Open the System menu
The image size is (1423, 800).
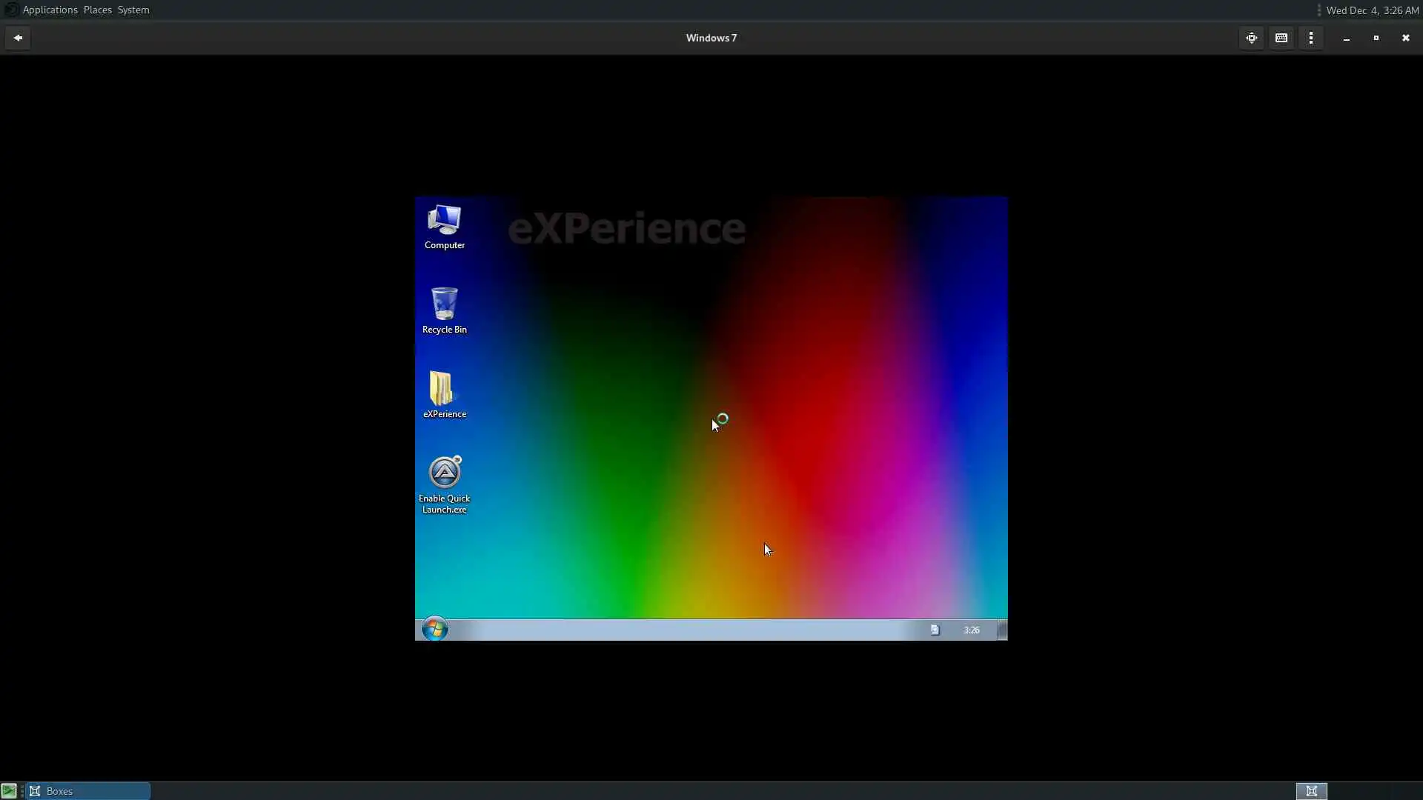(x=133, y=10)
